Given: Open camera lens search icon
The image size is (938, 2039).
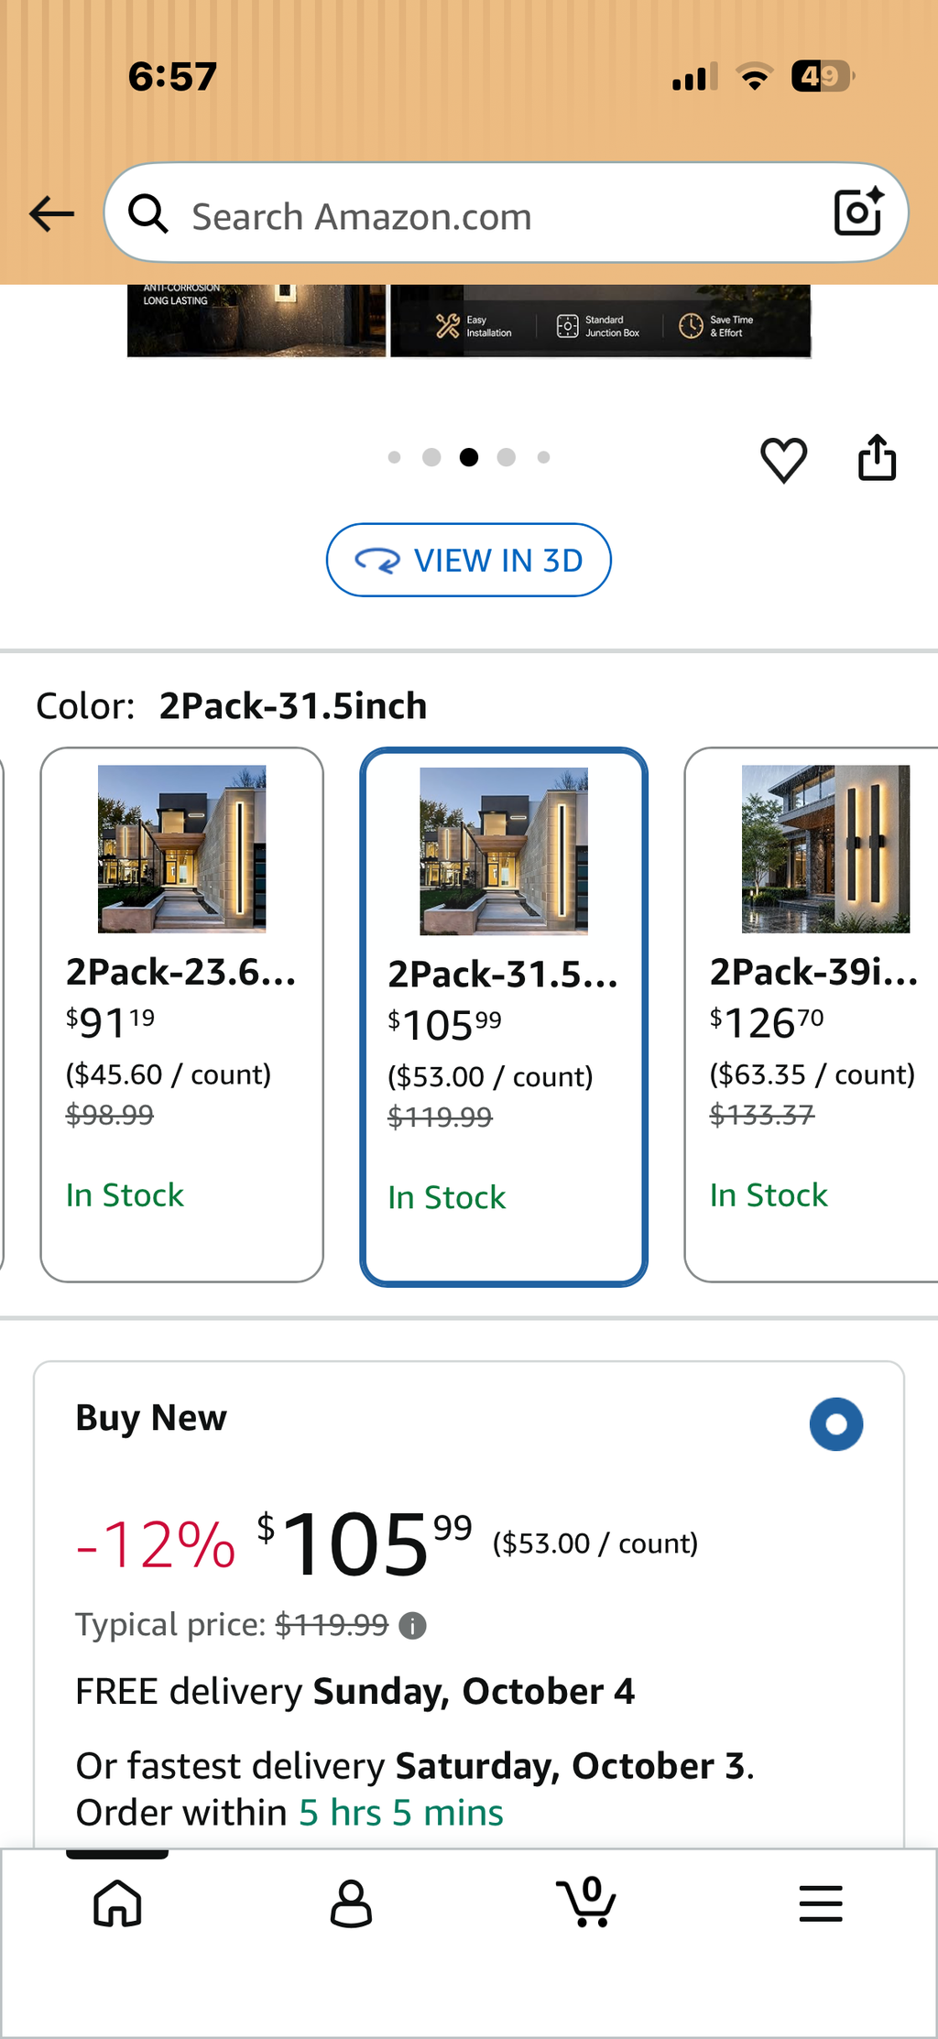Looking at the screenshot, I should [x=858, y=213].
